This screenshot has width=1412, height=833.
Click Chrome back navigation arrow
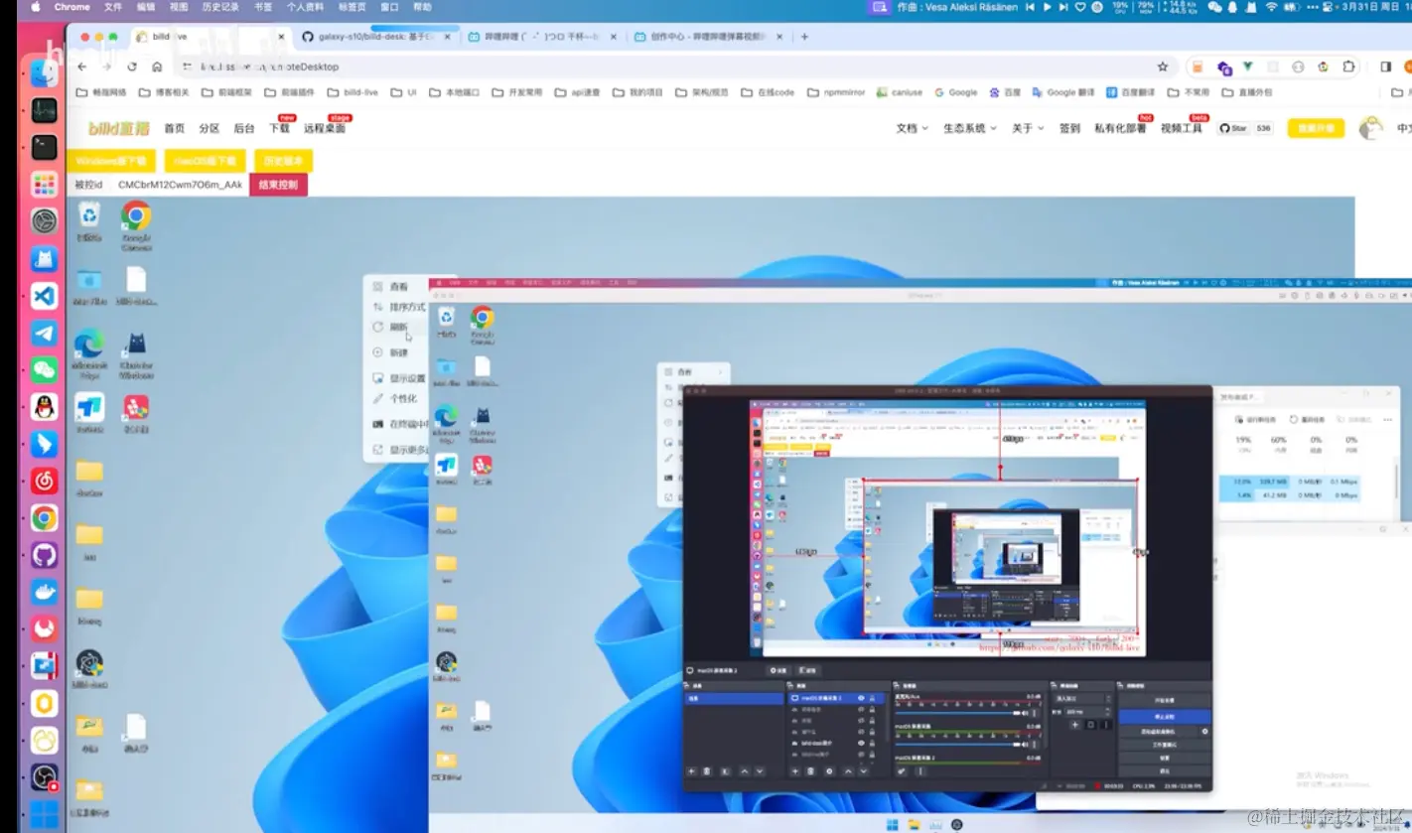tap(82, 67)
